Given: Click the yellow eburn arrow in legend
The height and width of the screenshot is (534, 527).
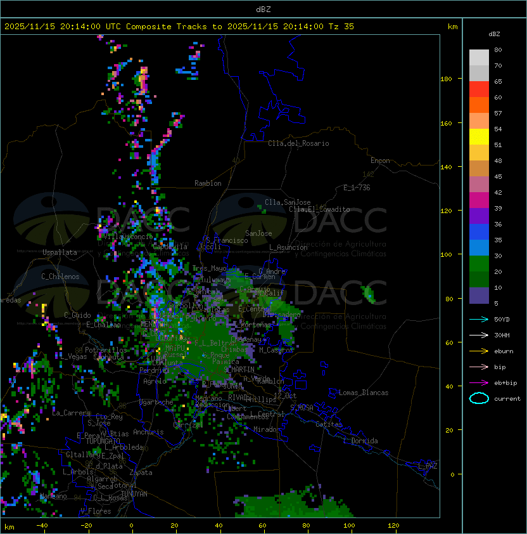Looking at the screenshot, I should (479, 351).
